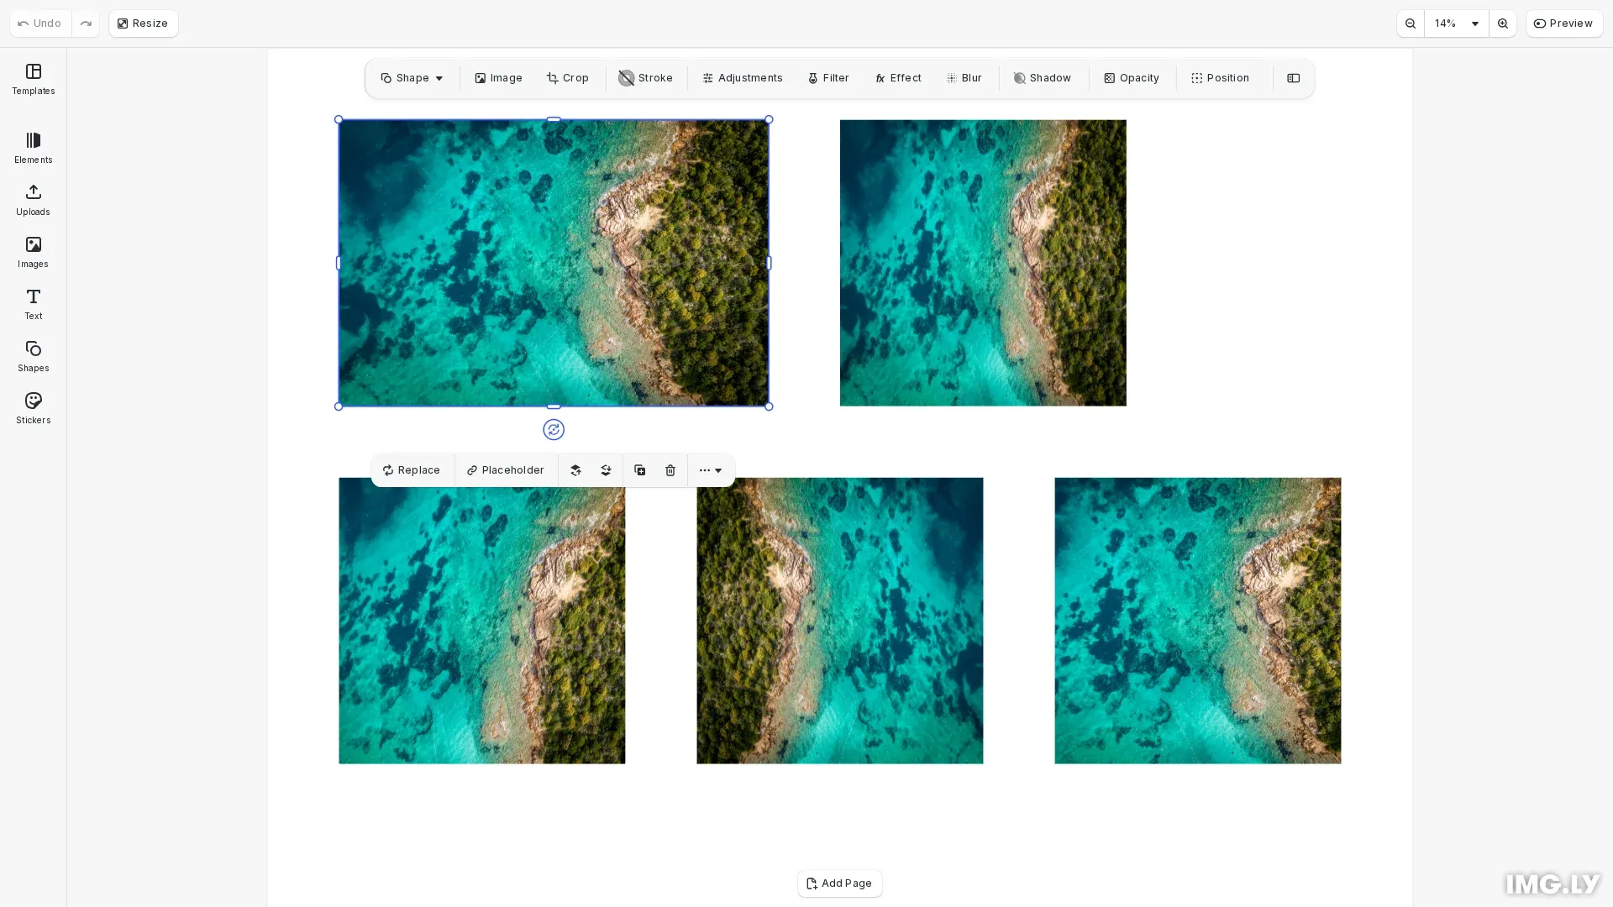Adjust the image Opacity
This screenshot has height=907, width=1613.
tap(1131, 77)
